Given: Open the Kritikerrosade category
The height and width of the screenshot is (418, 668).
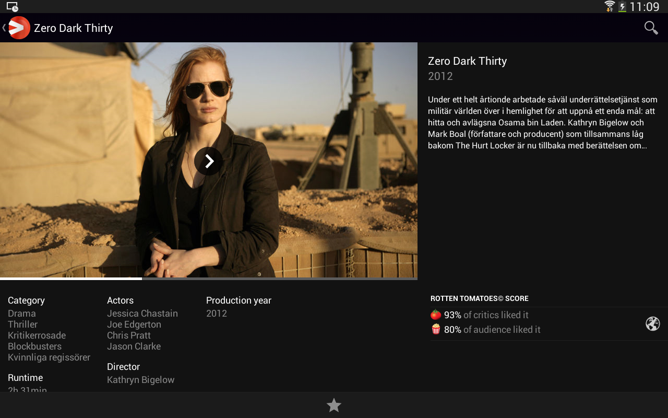Looking at the screenshot, I should click(37, 335).
